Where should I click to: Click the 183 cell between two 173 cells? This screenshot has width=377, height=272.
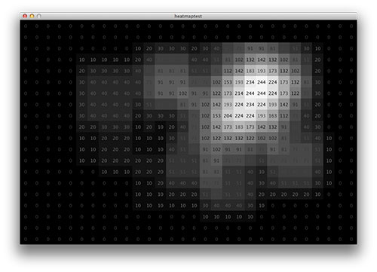[x=239, y=127]
